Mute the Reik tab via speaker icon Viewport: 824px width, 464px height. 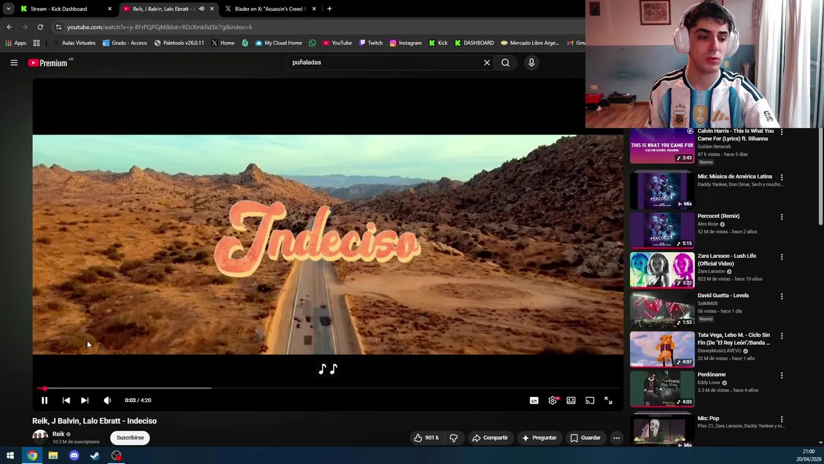point(201,9)
